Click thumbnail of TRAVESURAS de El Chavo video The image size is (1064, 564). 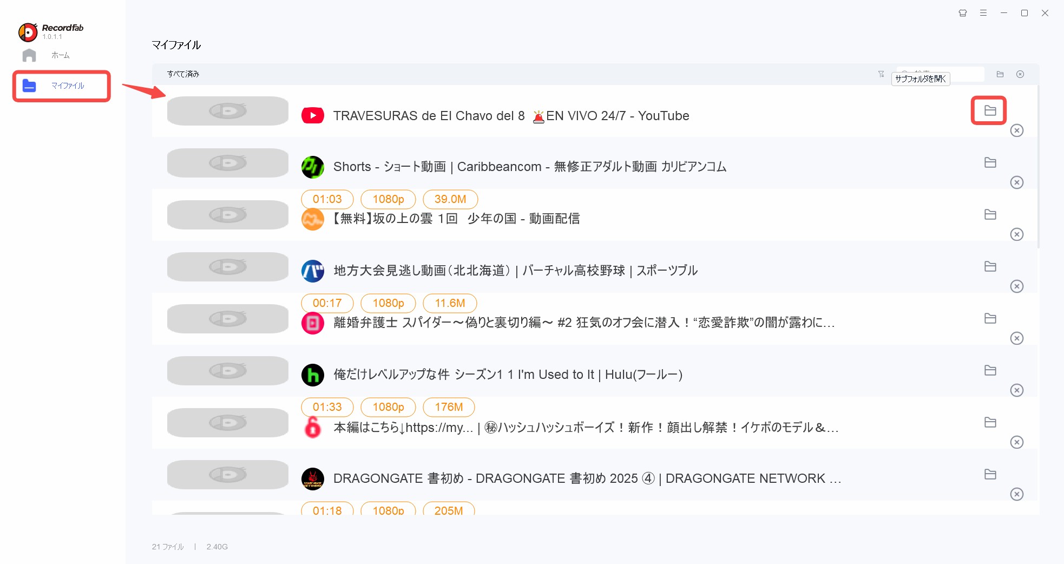click(228, 111)
